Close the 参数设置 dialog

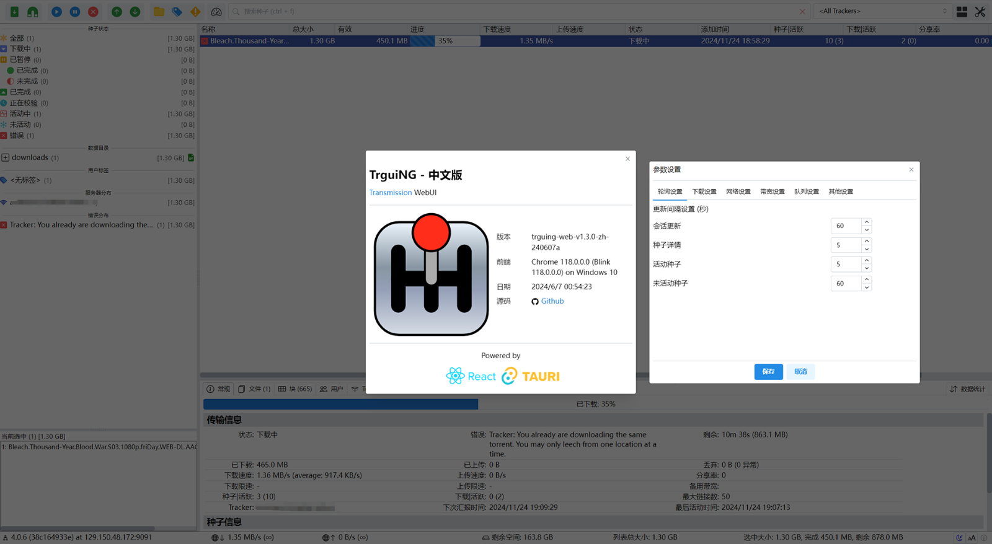[911, 170]
